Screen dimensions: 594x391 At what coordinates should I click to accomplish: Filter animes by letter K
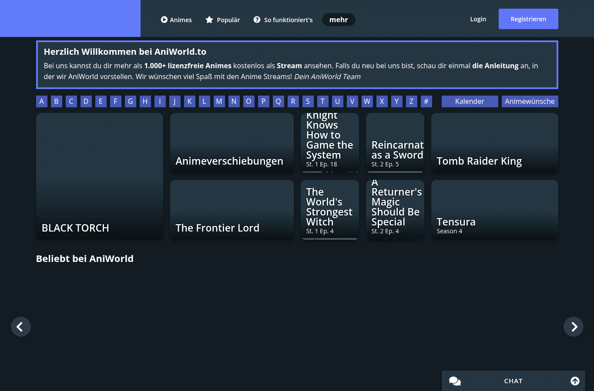[x=190, y=101]
